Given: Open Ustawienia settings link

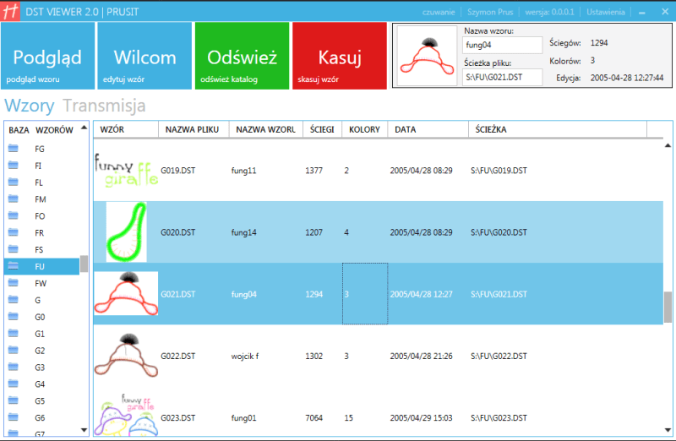Looking at the screenshot, I should click(x=605, y=12).
